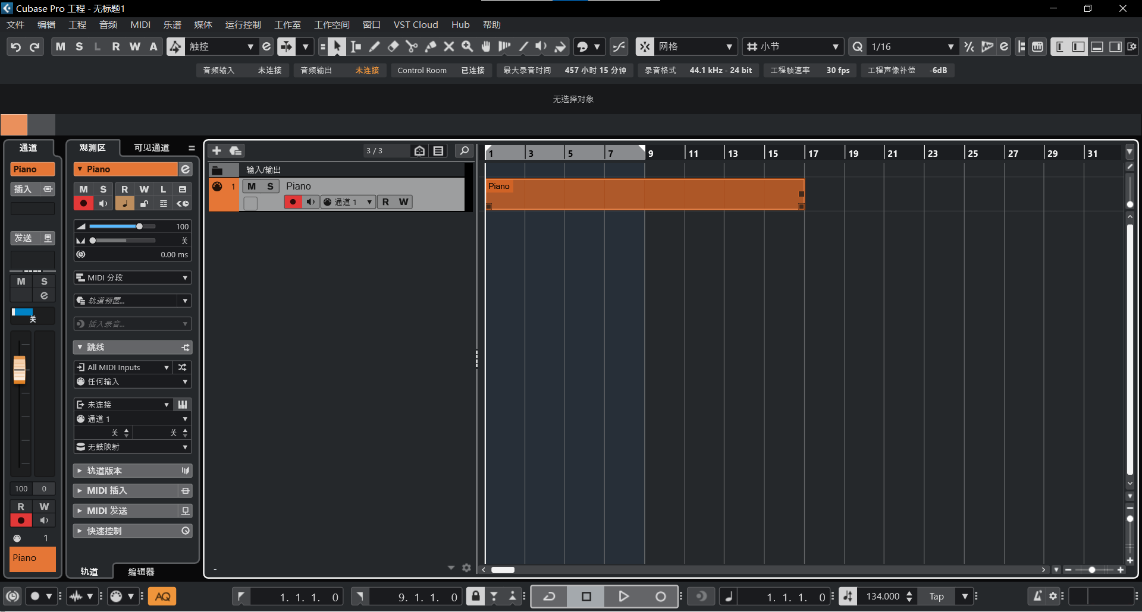Open the 无鼓映射 drum map dropdown

click(132, 447)
